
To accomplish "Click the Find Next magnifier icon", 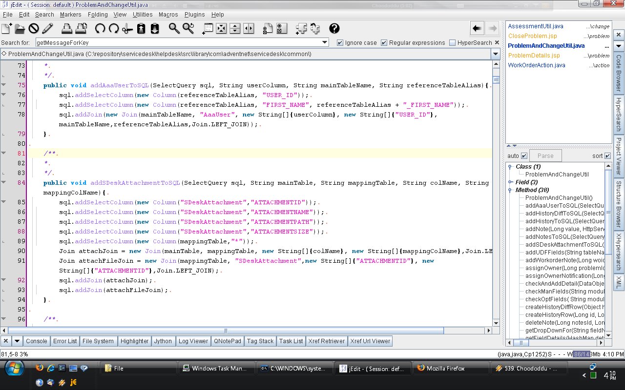I will (188, 28).
